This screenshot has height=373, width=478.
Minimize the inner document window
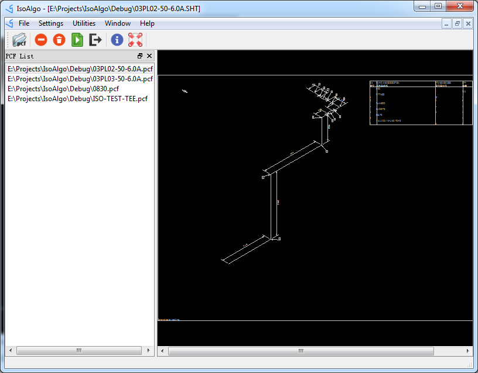pyautogui.click(x=446, y=24)
